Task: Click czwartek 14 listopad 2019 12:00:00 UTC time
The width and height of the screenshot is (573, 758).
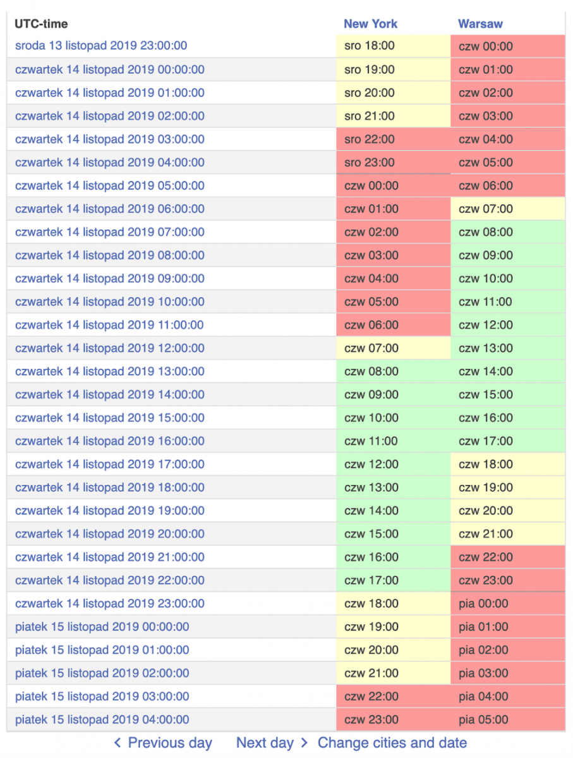Action: [x=109, y=348]
